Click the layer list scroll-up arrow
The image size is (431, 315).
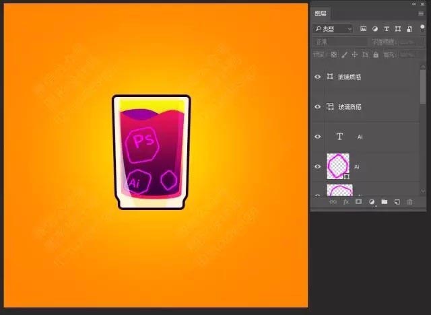[423, 67]
